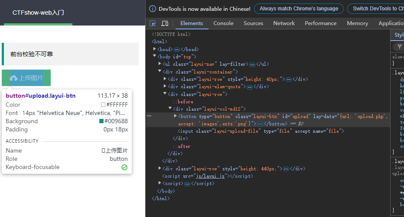Expand ellipsis in layui-elem-quote div
This screenshot has width=404, height=217.
point(250,87)
